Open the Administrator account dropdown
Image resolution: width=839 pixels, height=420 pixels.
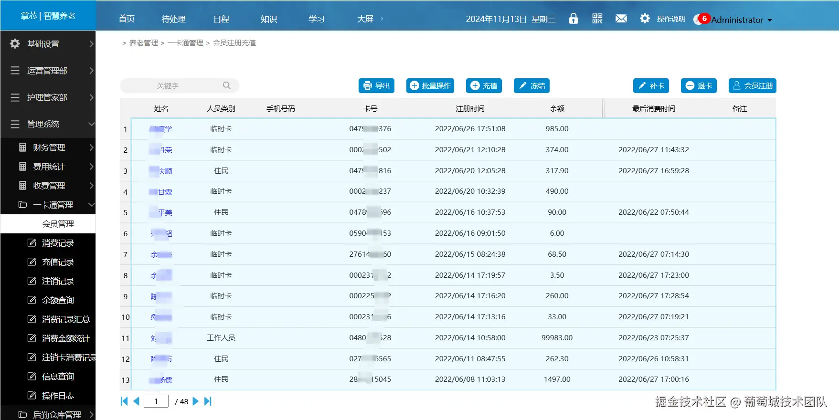741,20
